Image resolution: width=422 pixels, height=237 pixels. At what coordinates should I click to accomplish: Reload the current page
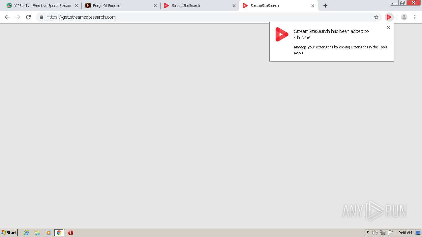pos(28,17)
